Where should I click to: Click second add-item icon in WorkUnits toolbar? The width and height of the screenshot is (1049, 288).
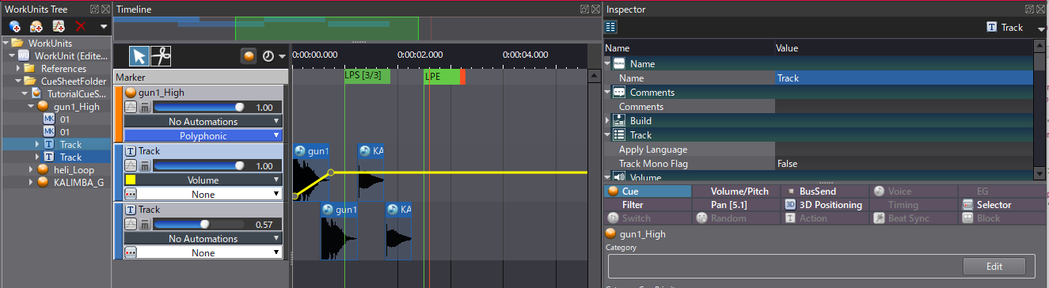click(36, 26)
